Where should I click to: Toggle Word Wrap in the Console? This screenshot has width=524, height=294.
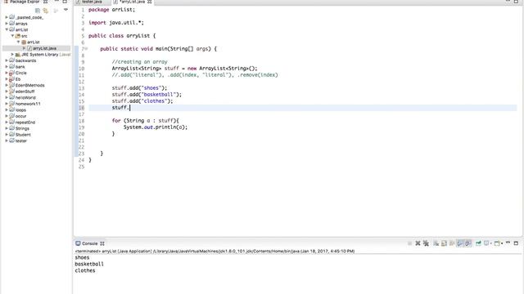pyautogui.click(x=452, y=243)
